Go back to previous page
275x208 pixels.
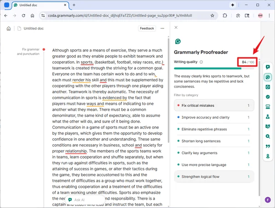tap(6, 16)
